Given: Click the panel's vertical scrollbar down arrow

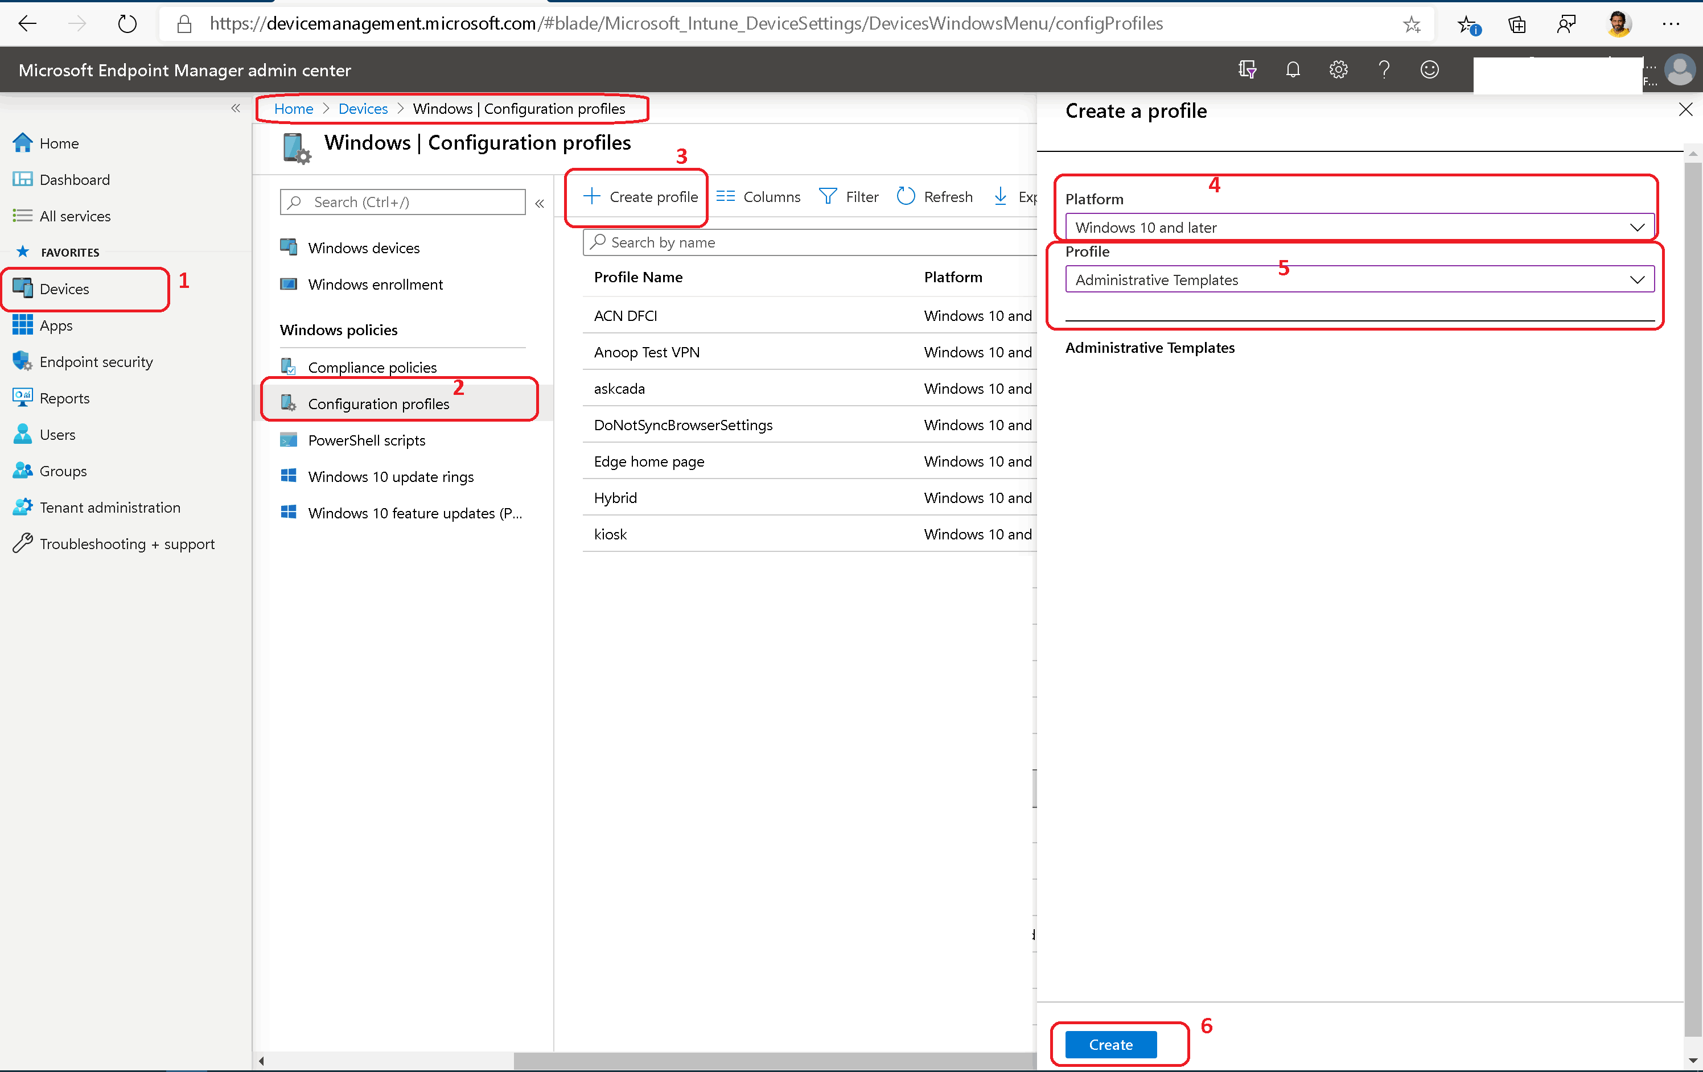Looking at the screenshot, I should [1692, 1060].
